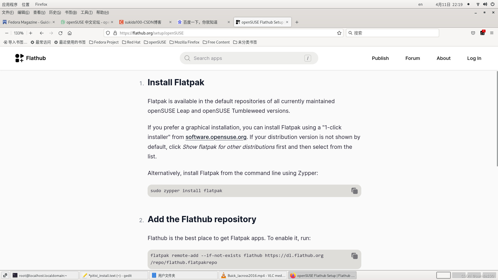Viewport: 498px width, 280px height.
Task: Switch to 用户文件夹 file manager window
Action: [183, 275]
